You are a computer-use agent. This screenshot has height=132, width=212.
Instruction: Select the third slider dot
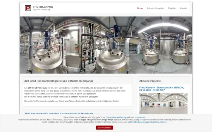tap(107, 68)
